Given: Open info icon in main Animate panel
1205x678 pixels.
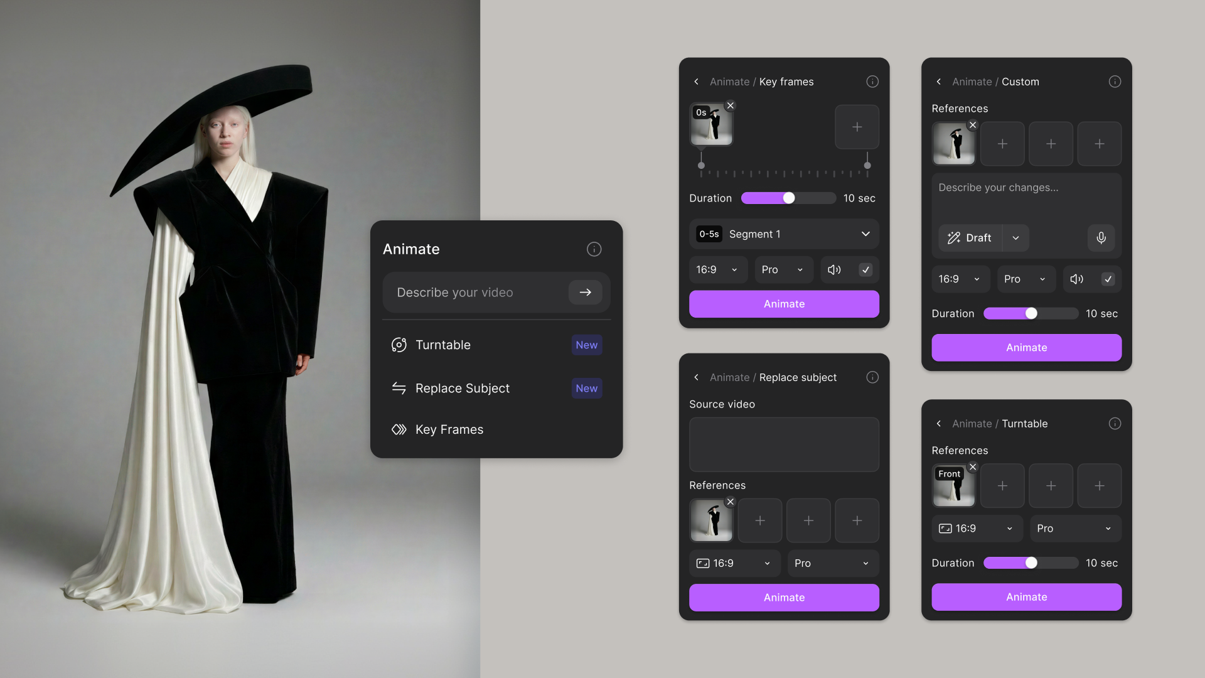Looking at the screenshot, I should (594, 249).
